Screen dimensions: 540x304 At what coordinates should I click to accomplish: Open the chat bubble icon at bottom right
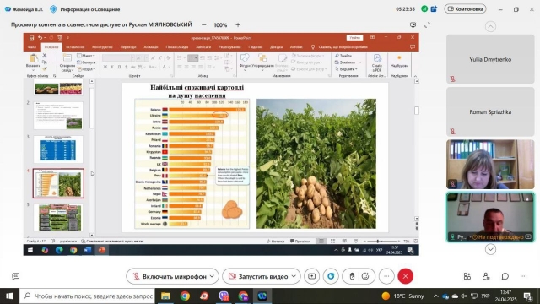click(505, 276)
